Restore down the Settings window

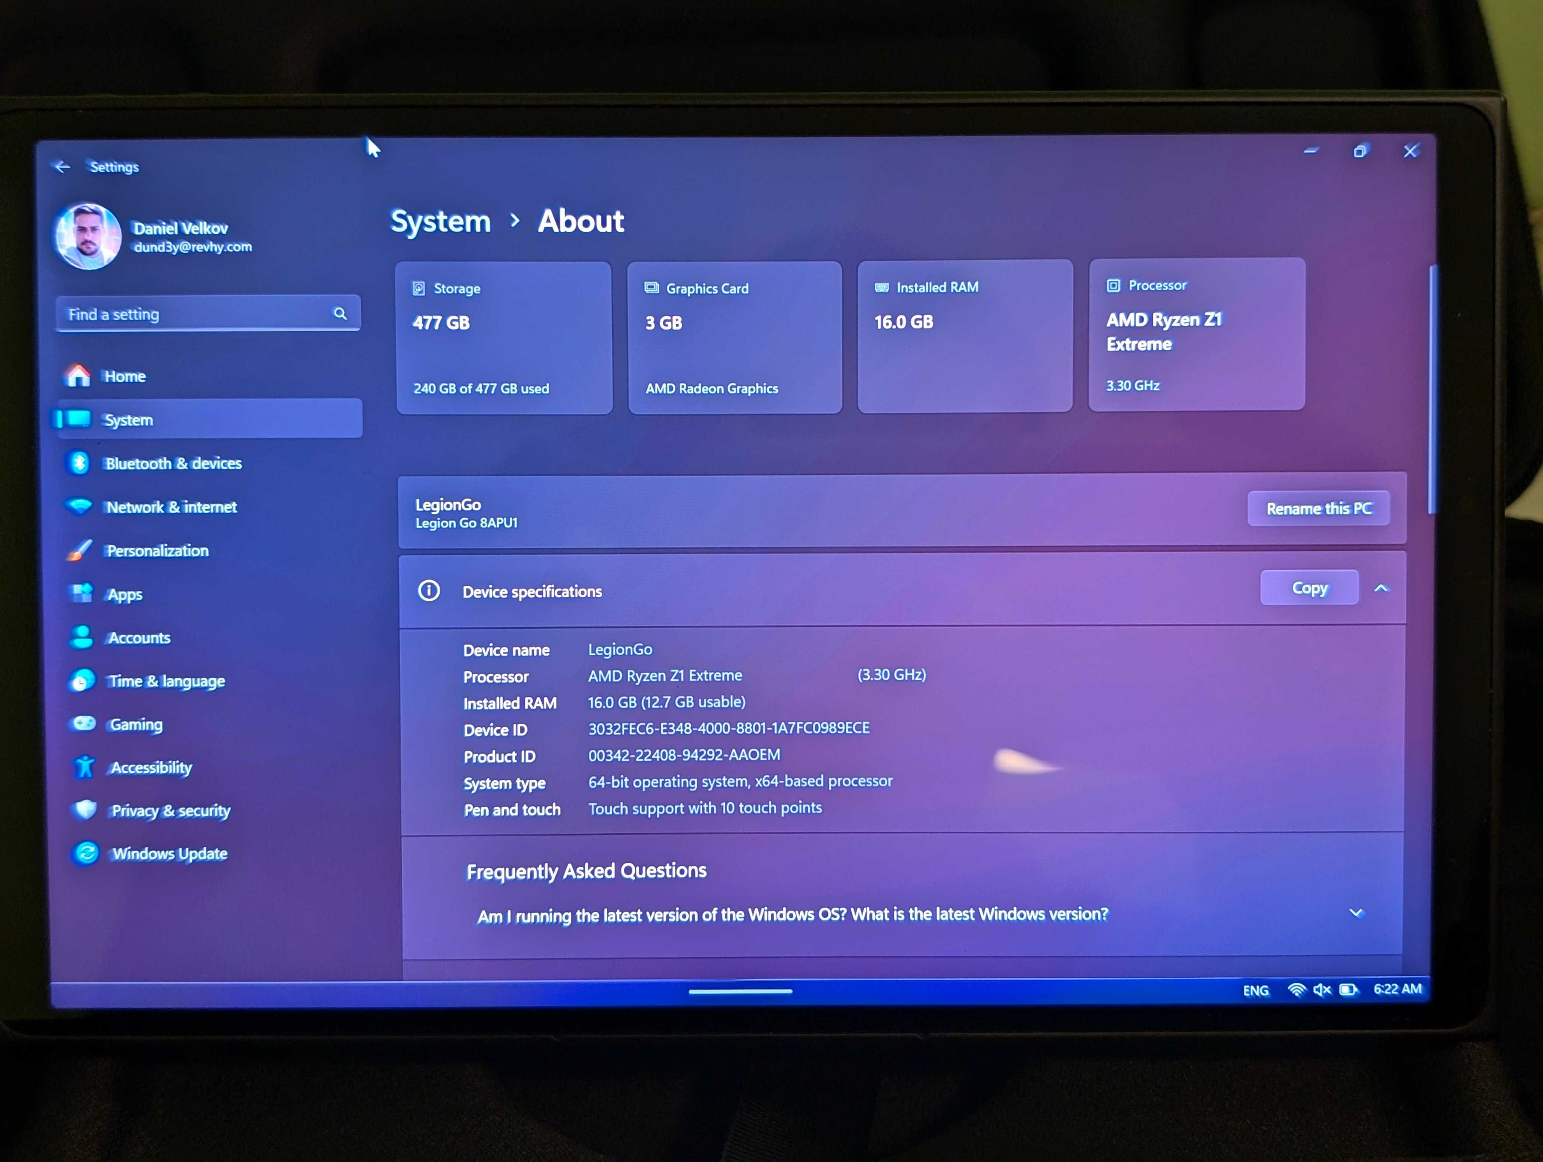coord(1360,151)
